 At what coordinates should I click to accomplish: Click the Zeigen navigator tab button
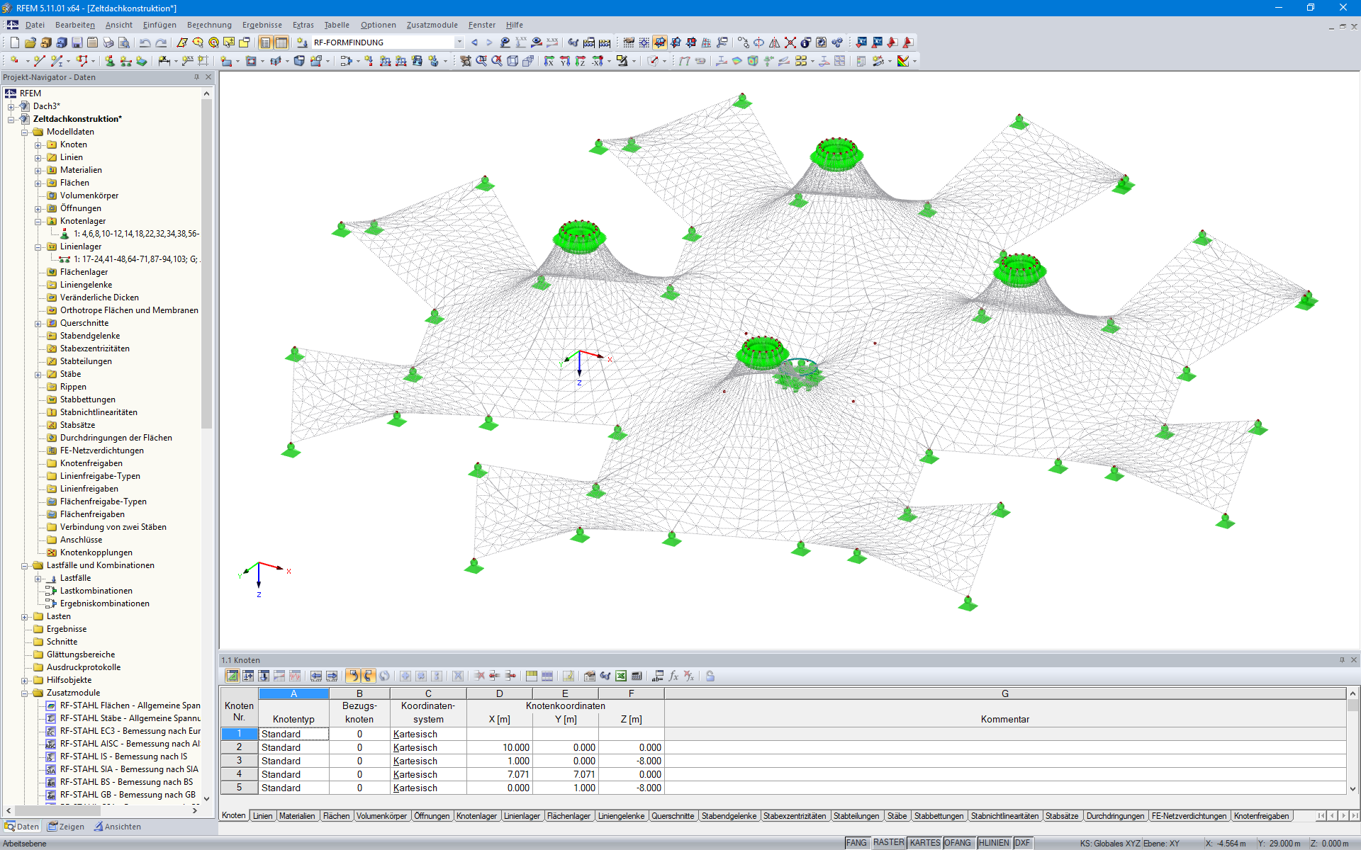[66, 827]
